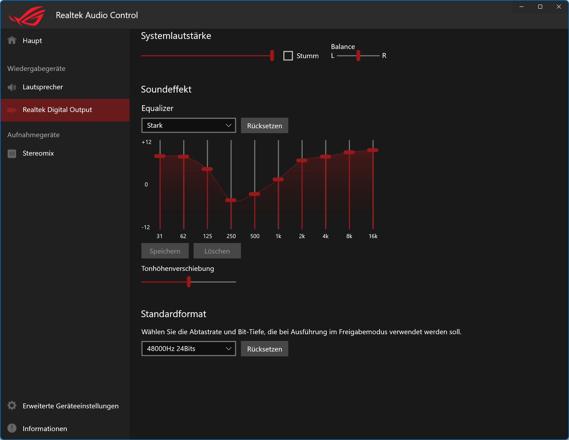Click the Tonhöhenverschiebung slider handle
569x440 pixels.
tap(189, 282)
